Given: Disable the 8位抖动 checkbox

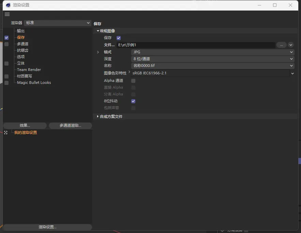Looking at the screenshot, I should [133, 101].
